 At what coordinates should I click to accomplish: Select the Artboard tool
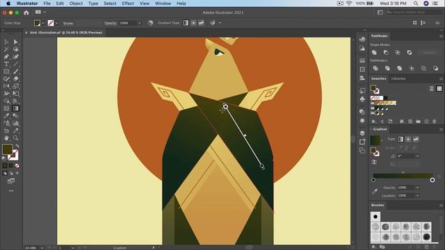6,131
